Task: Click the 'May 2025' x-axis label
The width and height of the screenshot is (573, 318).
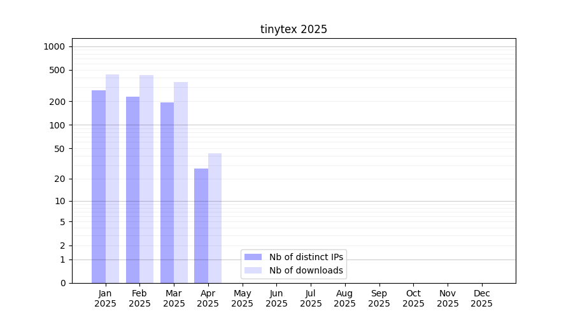Action: pyautogui.click(x=242, y=298)
